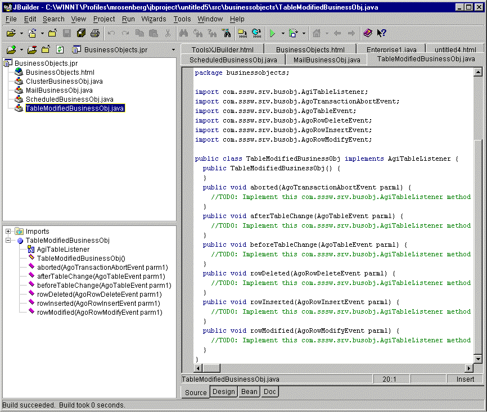Click the editor scroll-up arrow button
The height and width of the screenshot is (412, 487).
coord(478,73)
